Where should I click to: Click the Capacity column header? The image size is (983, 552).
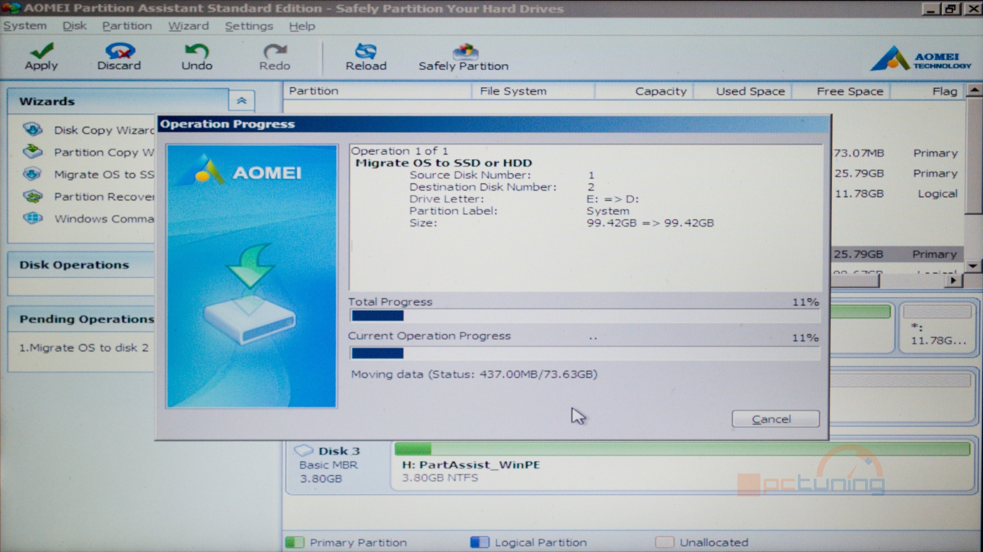(644, 91)
